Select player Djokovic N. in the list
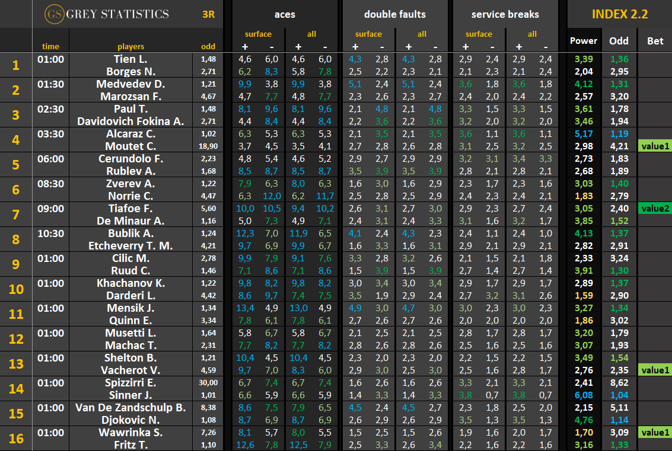Screen dimensions: 672x451 tap(130, 420)
